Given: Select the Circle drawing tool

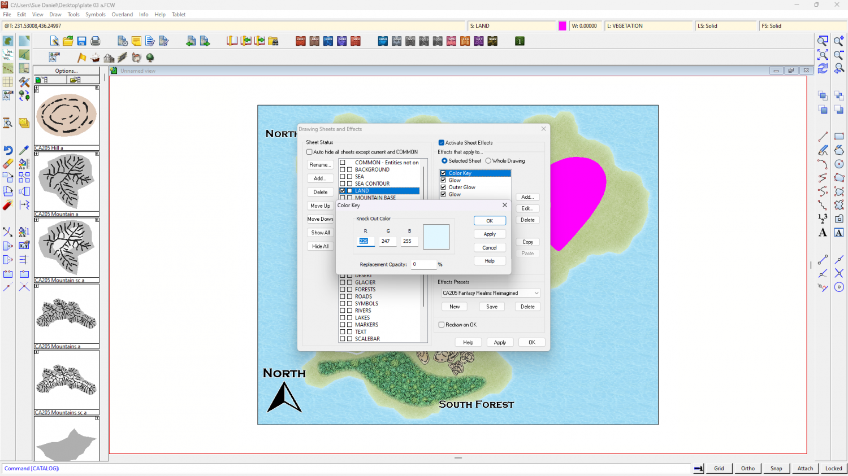Looking at the screenshot, I should click(839, 164).
